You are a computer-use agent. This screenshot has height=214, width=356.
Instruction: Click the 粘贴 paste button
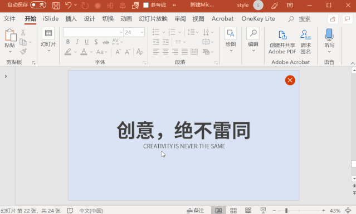pyautogui.click(x=10, y=41)
